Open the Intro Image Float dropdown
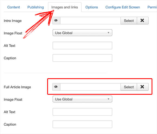The height and width of the screenshot is (134, 157). 82,33
